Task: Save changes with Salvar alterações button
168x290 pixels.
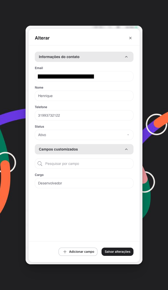Action: click(117, 252)
